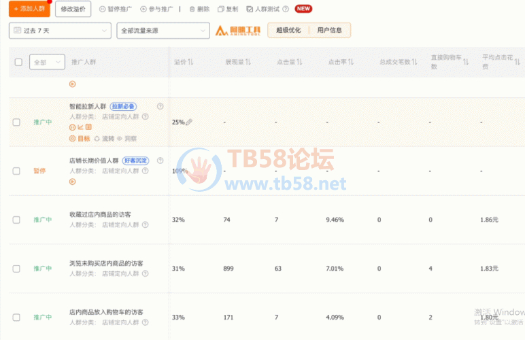
Task: Open the 过去 7 天 date dropdown
Action: pos(60,31)
